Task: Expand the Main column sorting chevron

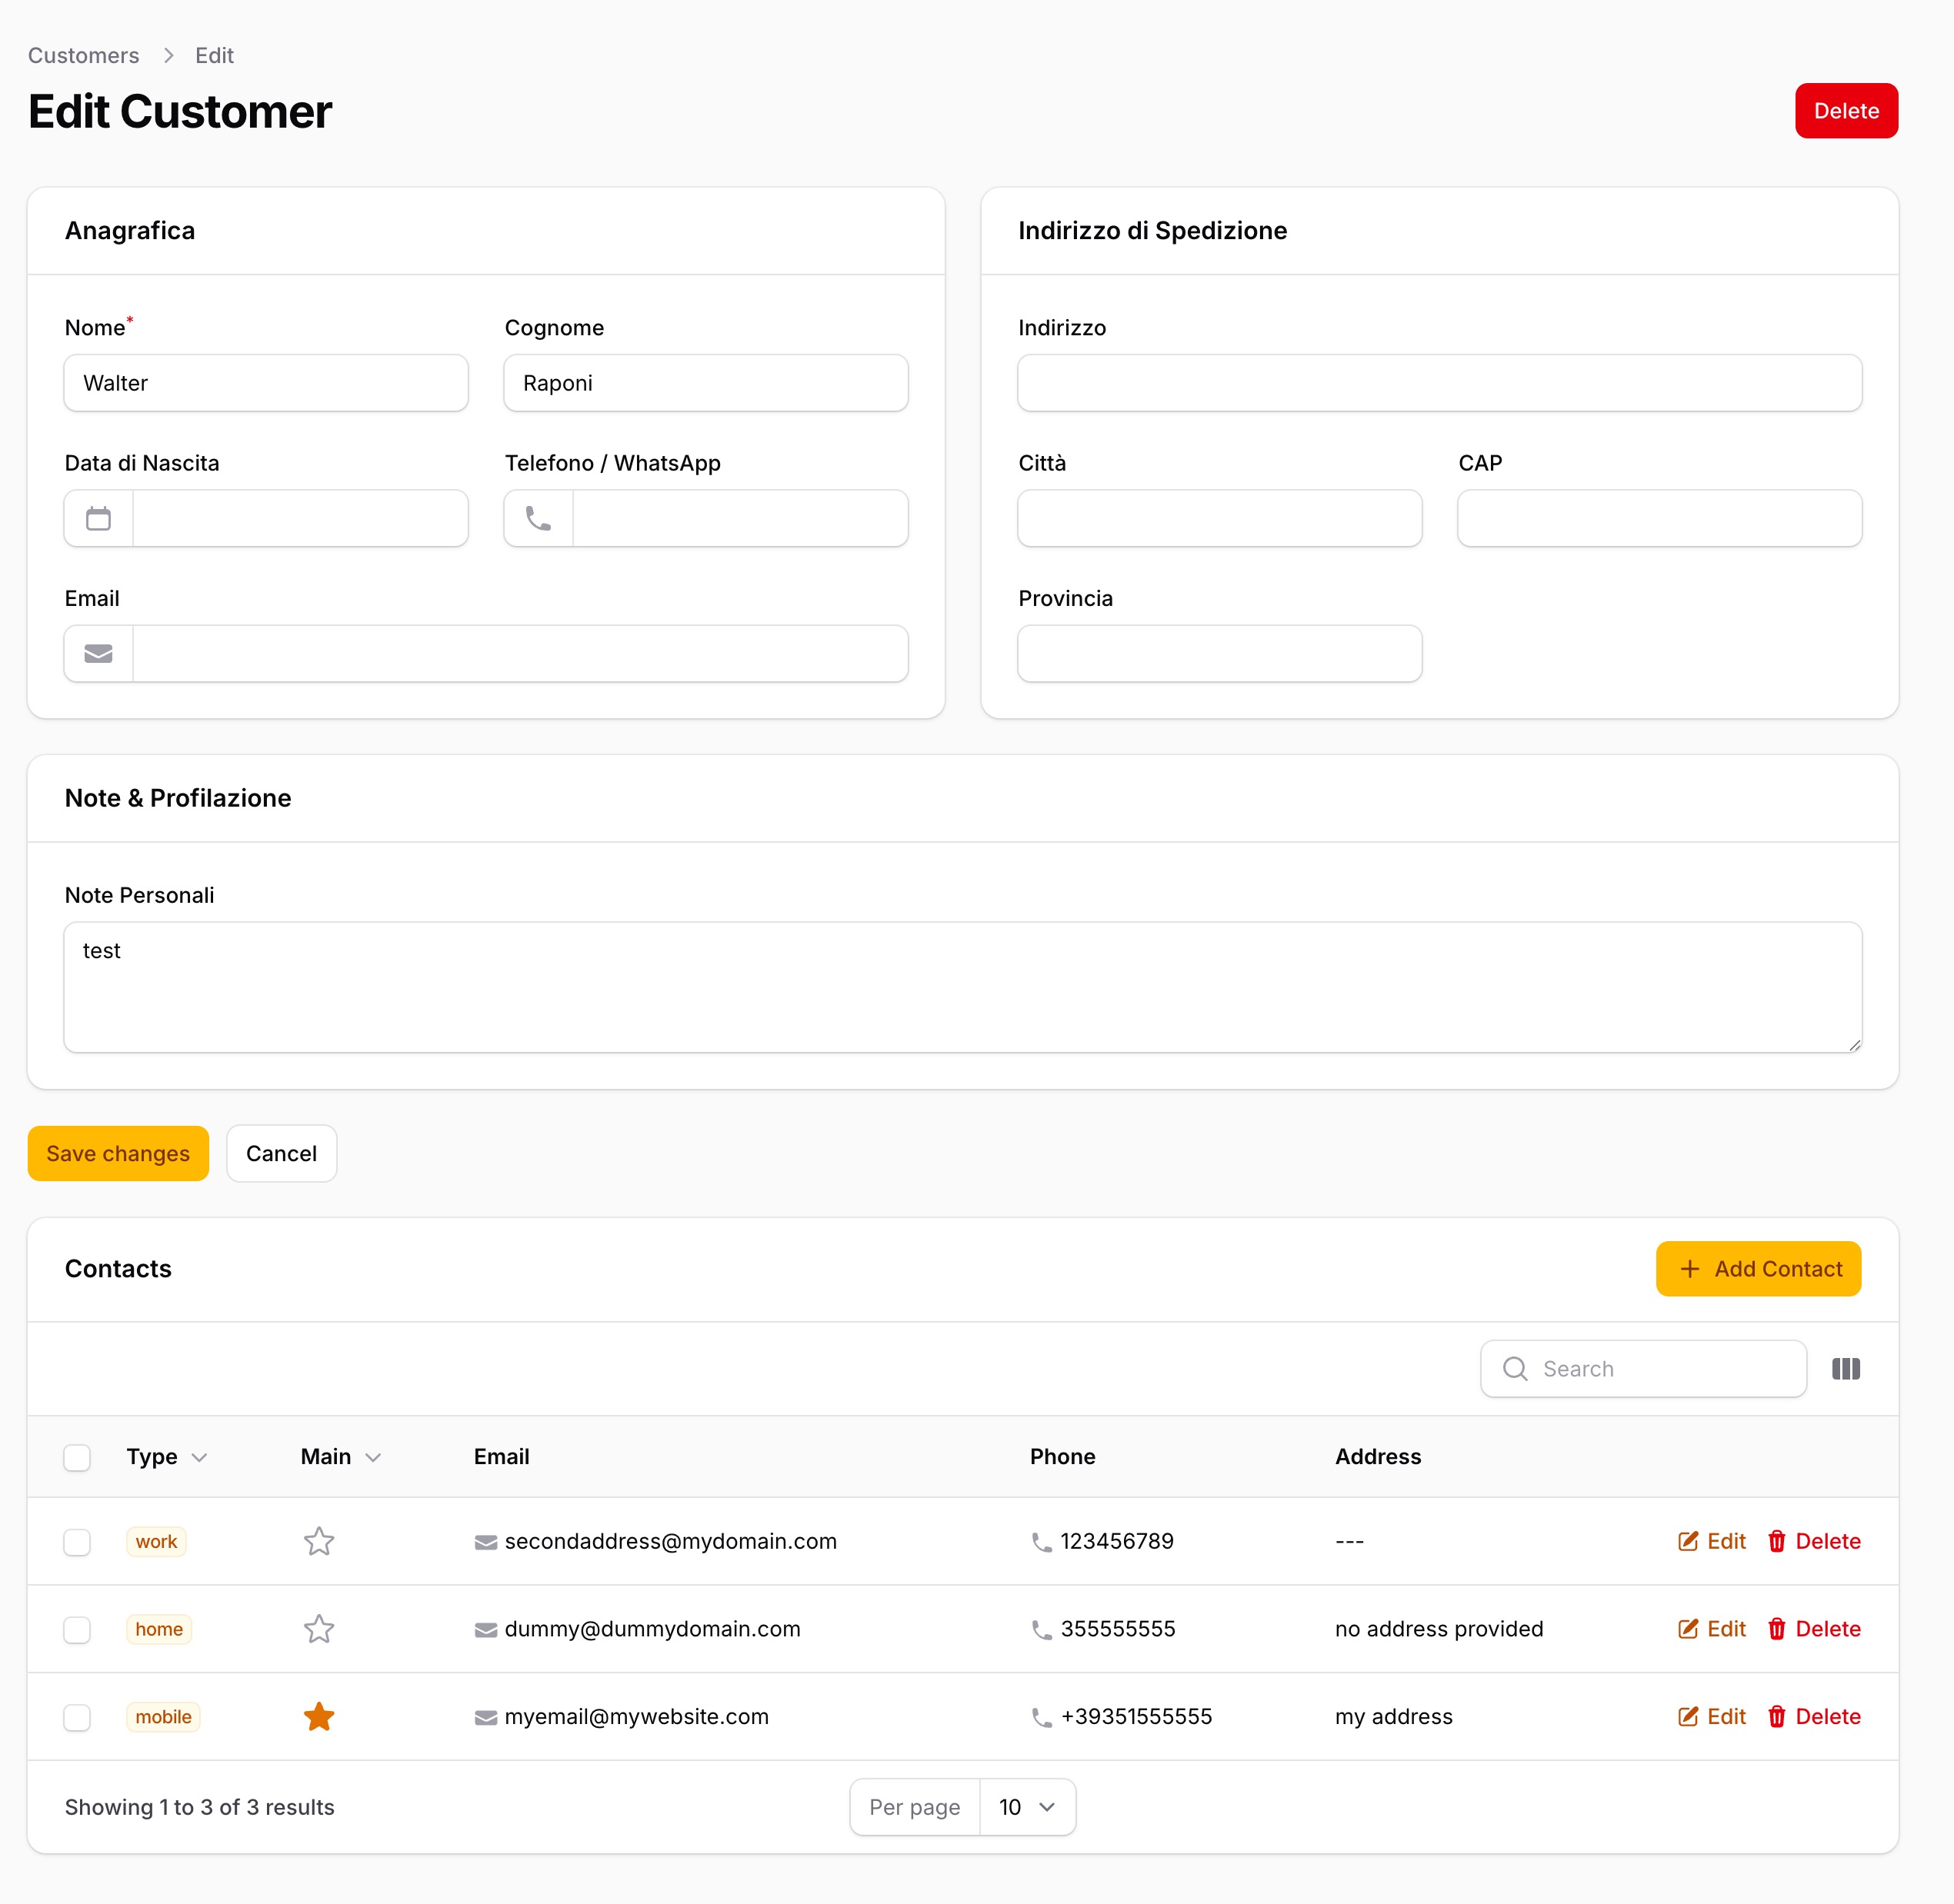Action: 374,1457
